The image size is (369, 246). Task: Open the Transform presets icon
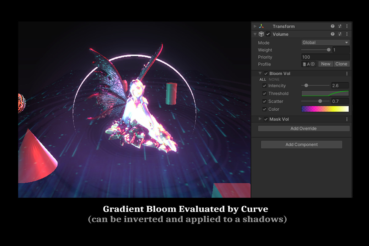coord(340,26)
